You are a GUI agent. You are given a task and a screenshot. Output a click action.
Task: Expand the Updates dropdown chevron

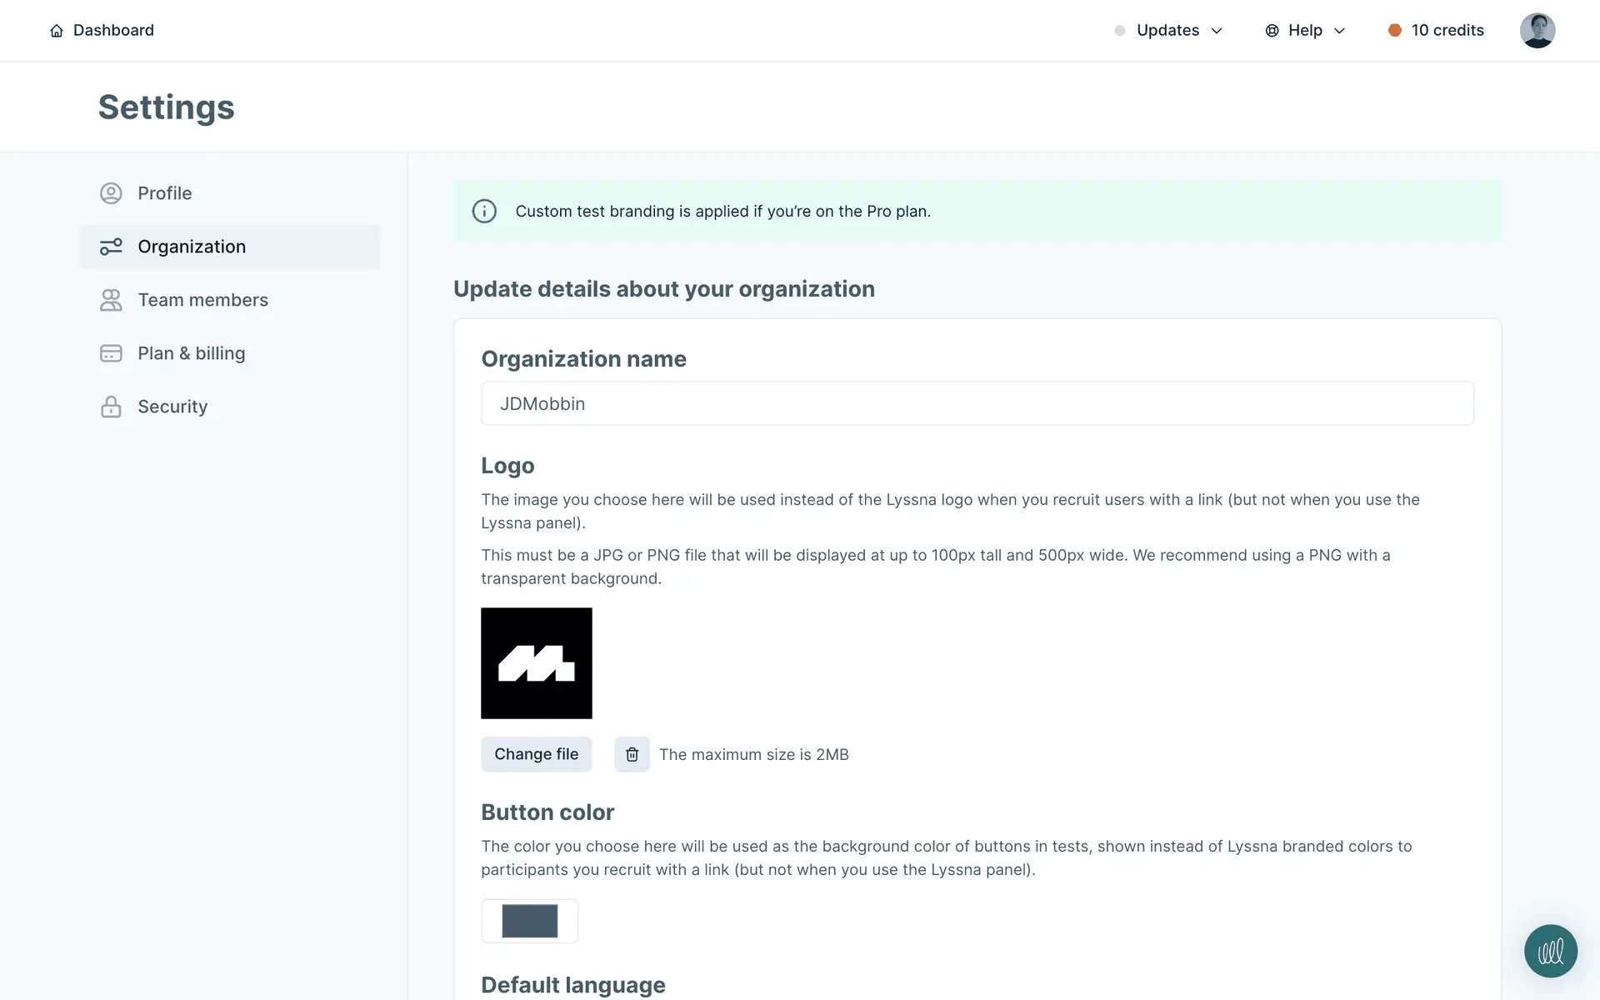(1217, 31)
